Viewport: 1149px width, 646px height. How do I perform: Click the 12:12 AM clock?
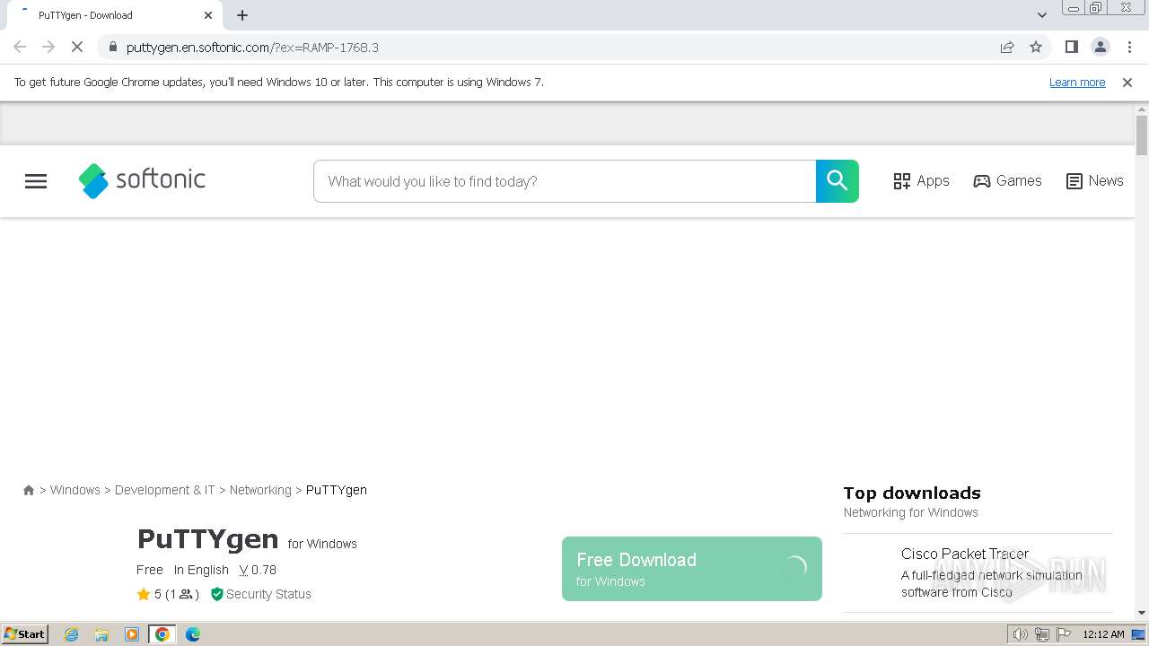(1103, 634)
